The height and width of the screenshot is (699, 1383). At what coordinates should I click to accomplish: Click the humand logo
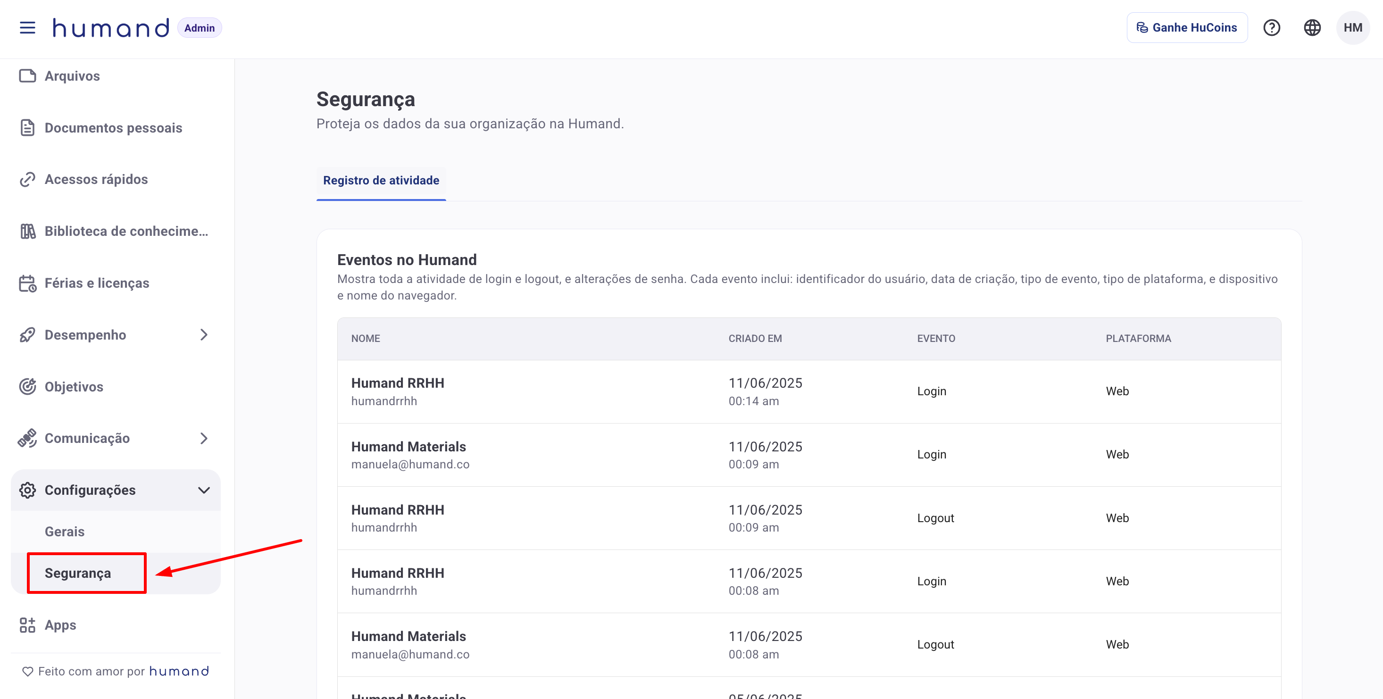coord(111,28)
